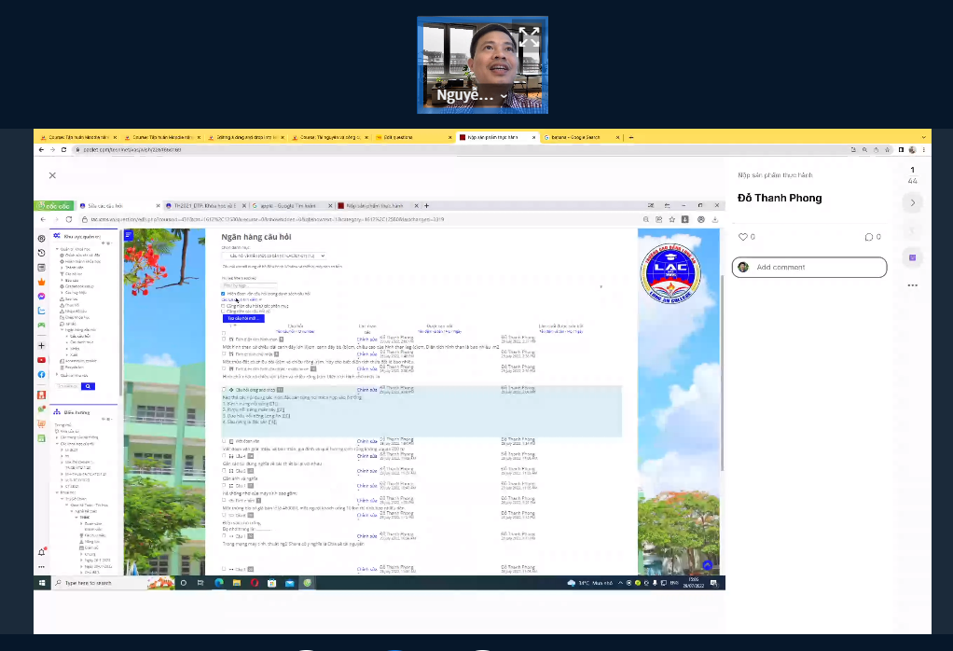Image resolution: width=953 pixels, height=651 pixels.
Task: Toggle the show question text checkbox
Action: (x=223, y=293)
